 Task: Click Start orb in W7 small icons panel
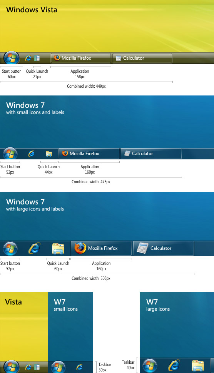point(58,367)
